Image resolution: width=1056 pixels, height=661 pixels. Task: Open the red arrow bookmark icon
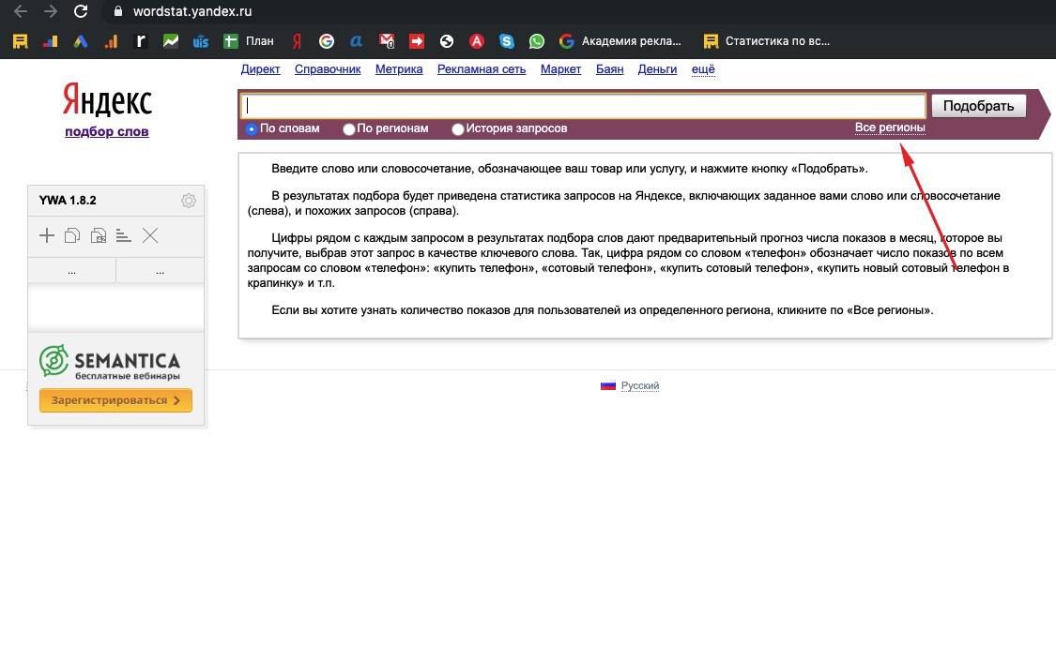[417, 41]
